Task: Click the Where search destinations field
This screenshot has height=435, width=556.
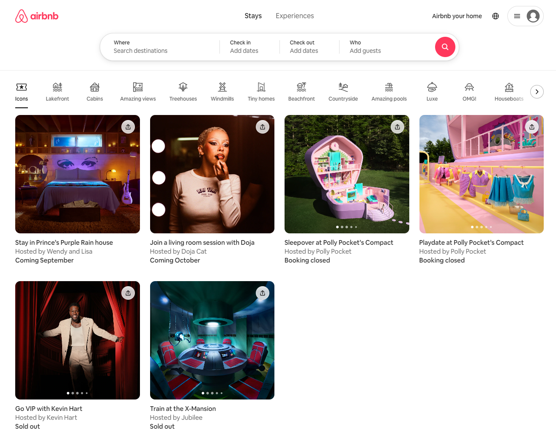Action: click(x=160, y=47)
